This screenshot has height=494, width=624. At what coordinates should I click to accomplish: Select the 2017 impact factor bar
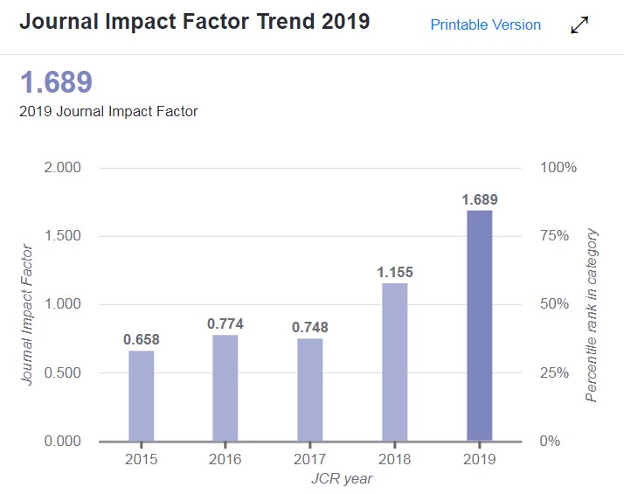coord(310,389)
